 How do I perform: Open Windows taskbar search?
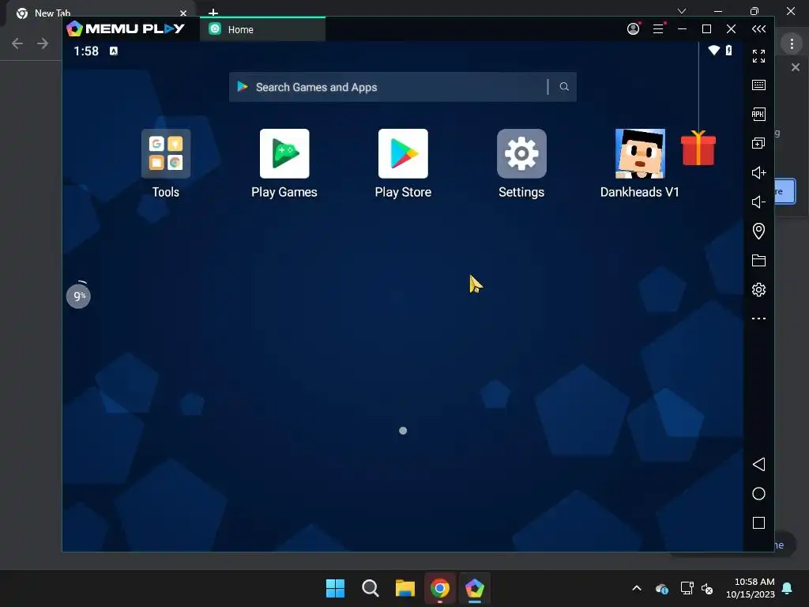coord(370,588)
